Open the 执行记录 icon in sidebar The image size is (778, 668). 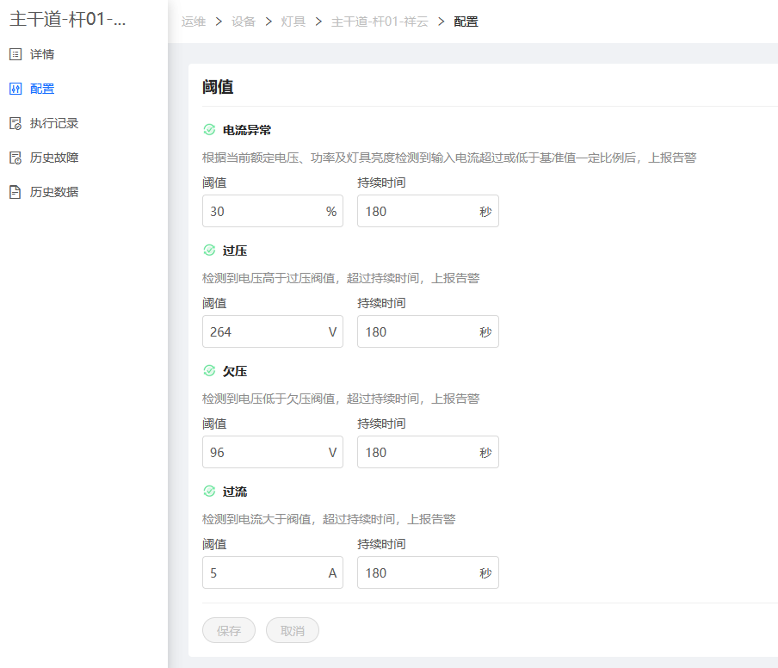tap(15, 123)
